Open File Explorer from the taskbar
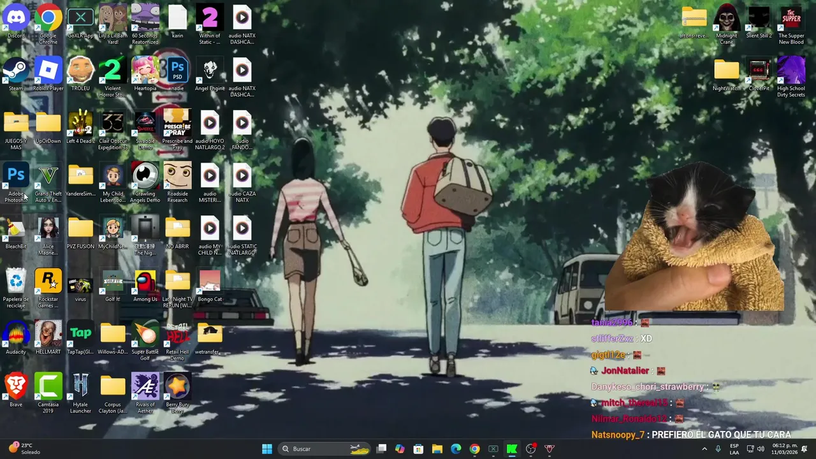This screenshot has height=459, width=816. (437, 449)
